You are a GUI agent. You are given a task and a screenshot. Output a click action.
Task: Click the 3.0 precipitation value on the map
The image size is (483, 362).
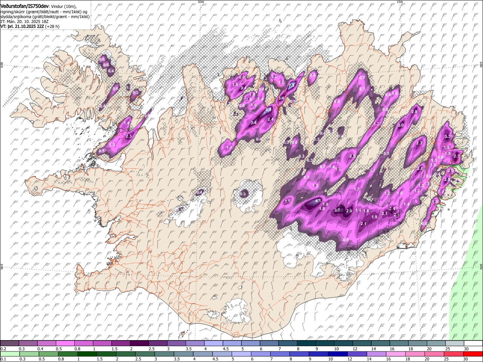pos(401,125)
